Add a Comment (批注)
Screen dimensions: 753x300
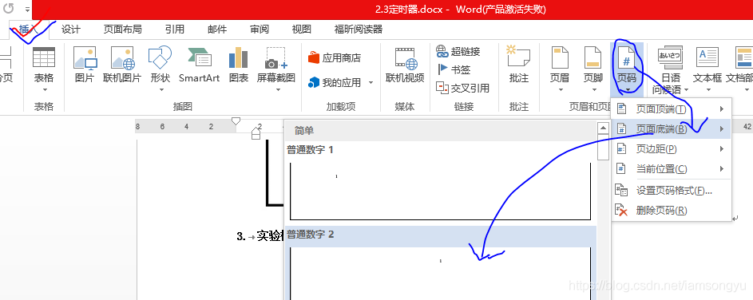tap(519, 64)
